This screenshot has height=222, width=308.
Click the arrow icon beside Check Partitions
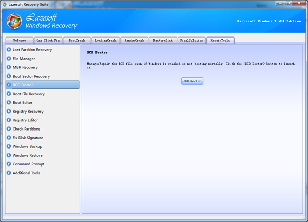point(9,129)
